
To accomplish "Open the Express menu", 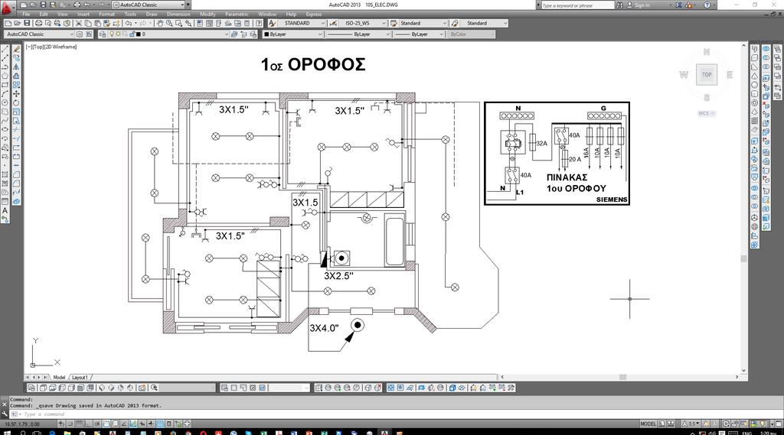I will point(314,14).
